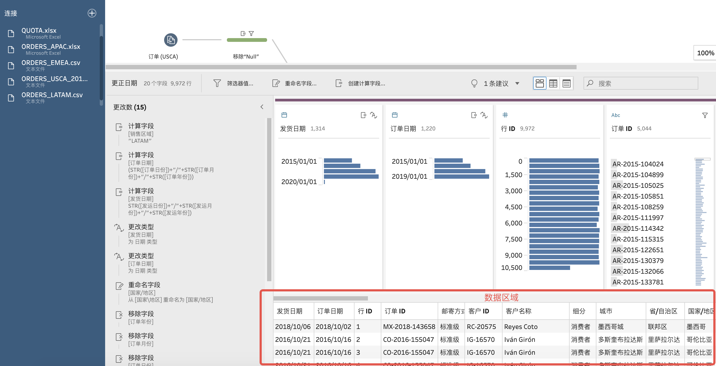Click calculated field annotation above 移除Null step
Screen dimensions: 716x366
pos(243,33)
